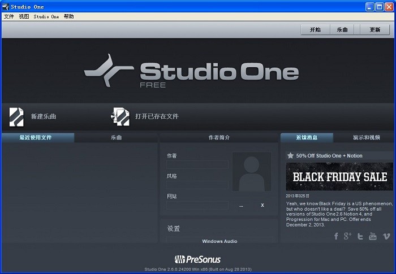Click 新建乐曲 to create a song
Screen dimensions: 396x274
click(x=44, y=116)
